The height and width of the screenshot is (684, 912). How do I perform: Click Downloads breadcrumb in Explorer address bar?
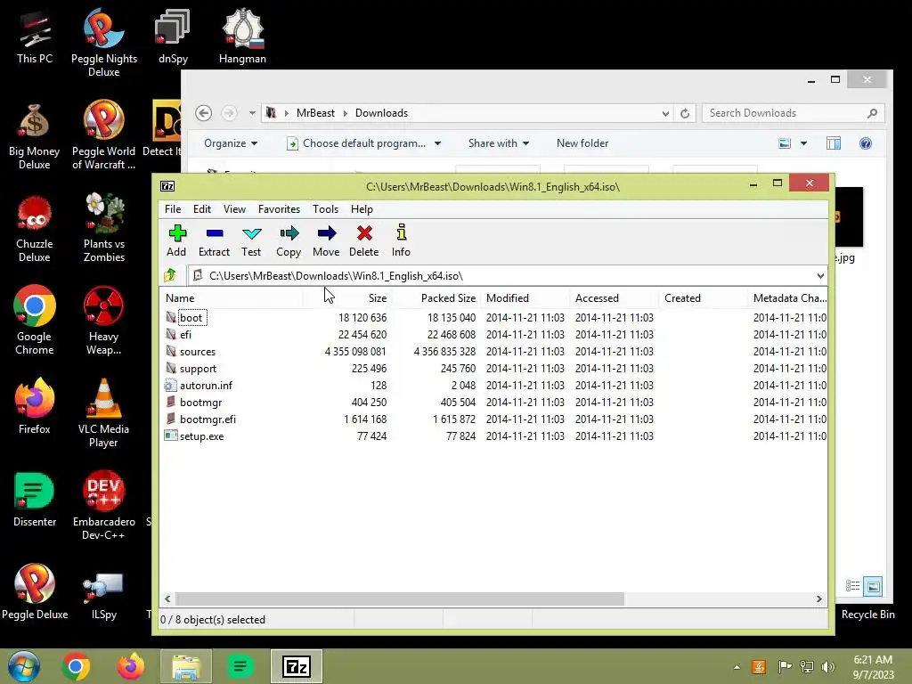[381, 113]
